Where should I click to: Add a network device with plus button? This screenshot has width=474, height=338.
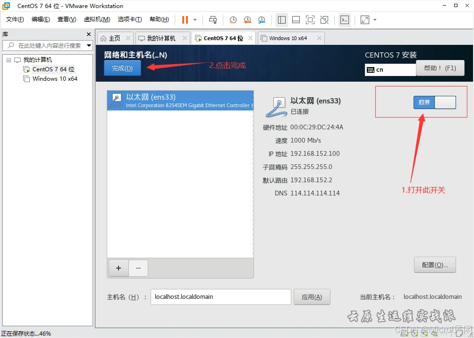(118, 268)
